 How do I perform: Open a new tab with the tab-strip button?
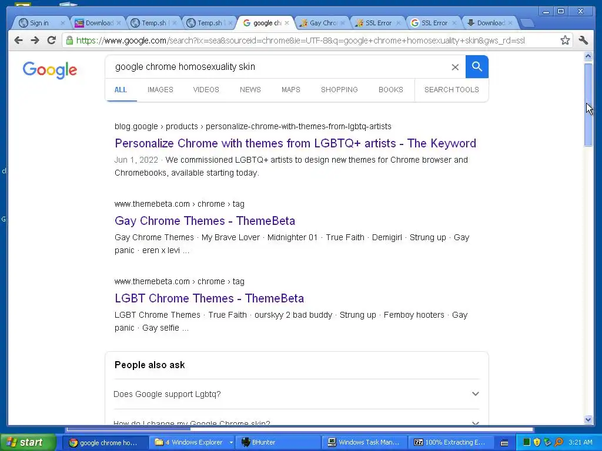(528, 23)
